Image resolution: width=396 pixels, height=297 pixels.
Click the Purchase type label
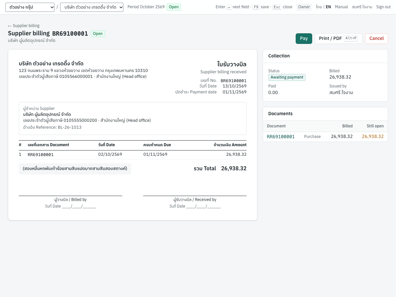[x=313, y=137]
